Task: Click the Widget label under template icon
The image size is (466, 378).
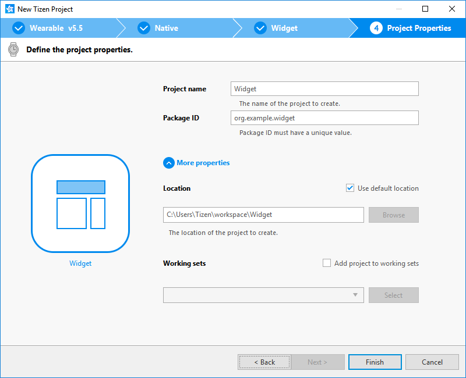Action: [x=80, y=263]
